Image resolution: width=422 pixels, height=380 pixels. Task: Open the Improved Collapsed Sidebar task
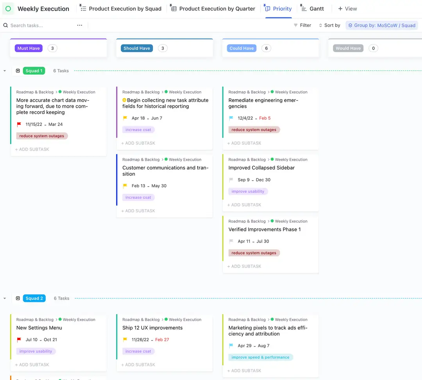tap(261, 168)
